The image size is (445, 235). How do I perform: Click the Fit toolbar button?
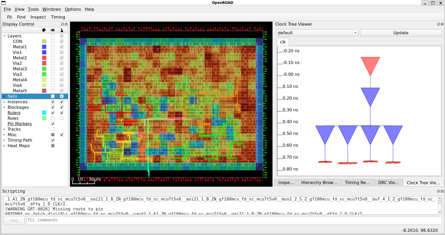coord(9,17)
